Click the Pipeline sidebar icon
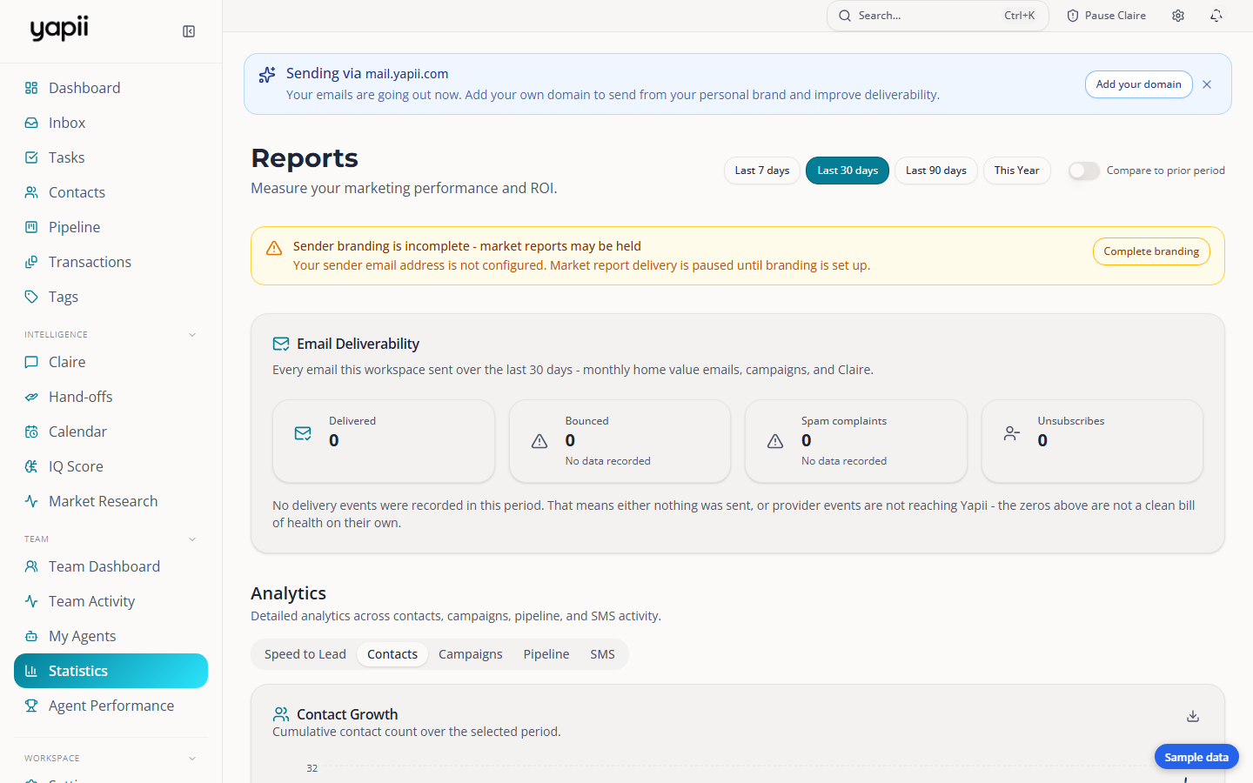The width and height of the screenshot is (1253, 783). [x=31, y=227]
